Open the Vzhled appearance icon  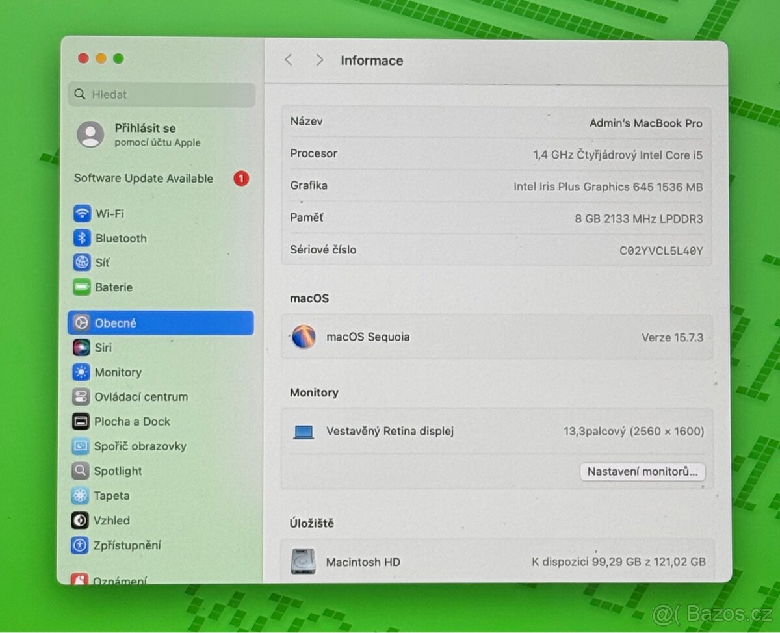click(x=81, y=521)
